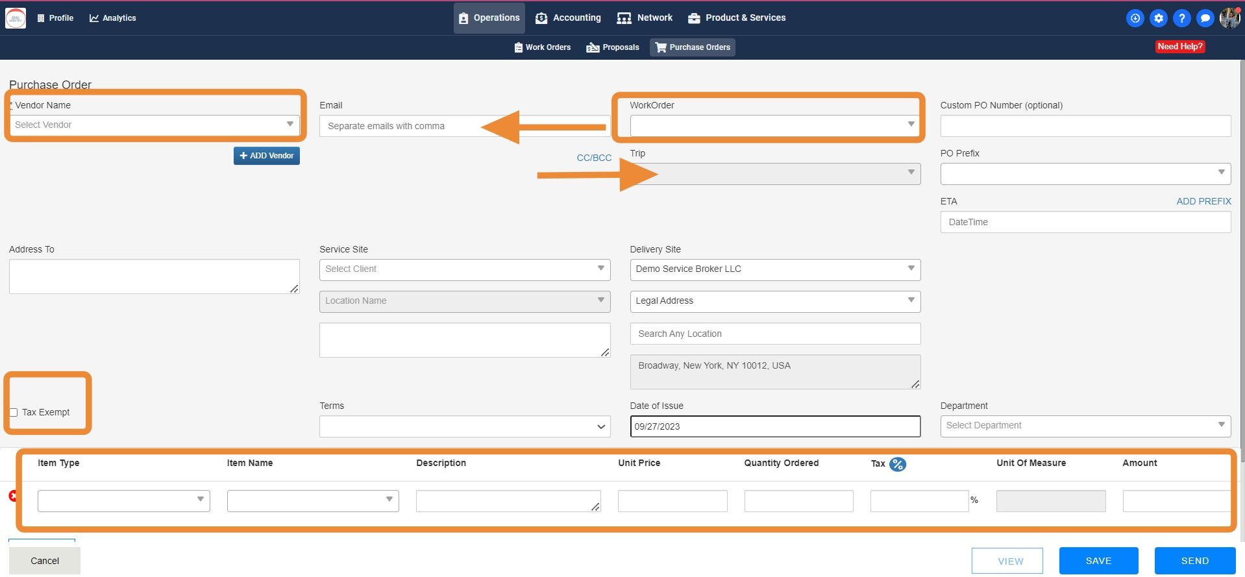Open the Profile menu
Viewport: 1245px width, 577px height.
pos(55,18)
